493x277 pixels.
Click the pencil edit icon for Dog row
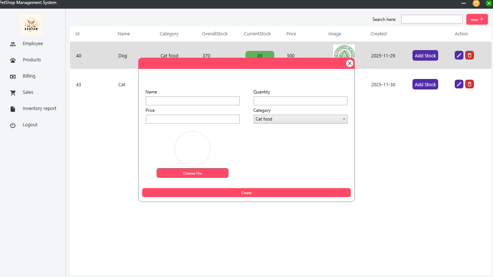(459, 55)
